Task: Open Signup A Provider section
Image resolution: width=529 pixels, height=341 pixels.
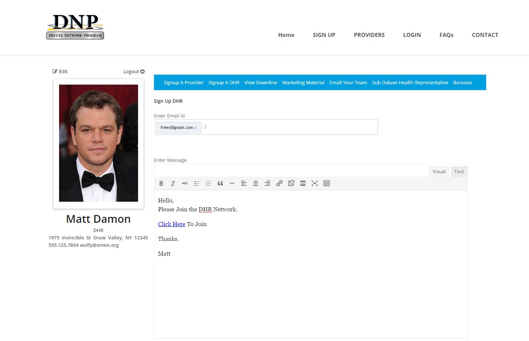Action: point(183,82)
